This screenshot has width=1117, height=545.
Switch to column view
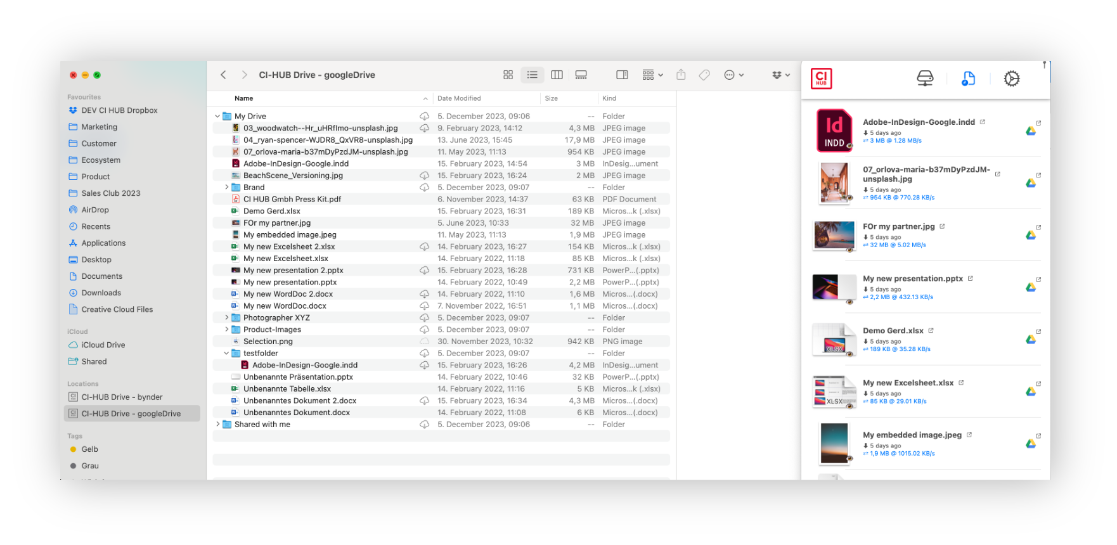(x=557, y=75)
